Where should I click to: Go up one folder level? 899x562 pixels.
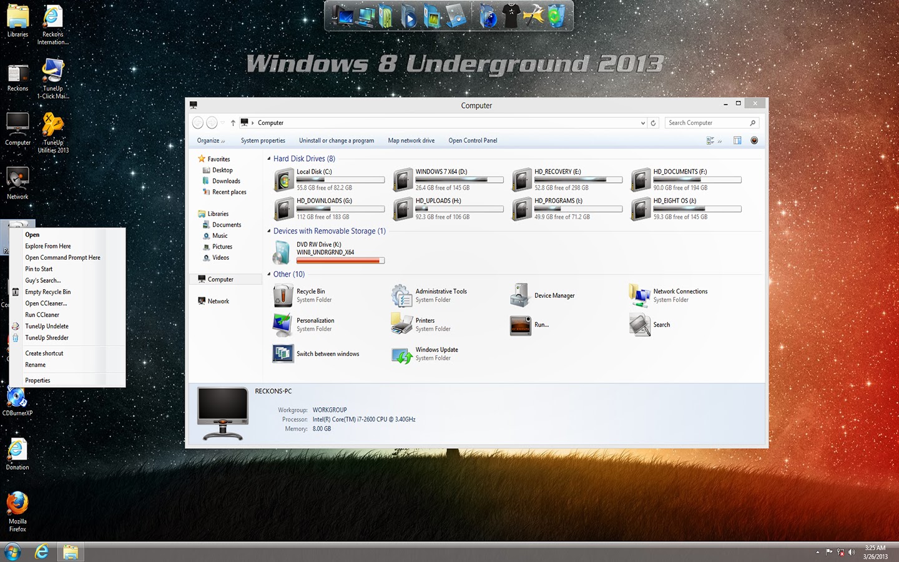233,123
